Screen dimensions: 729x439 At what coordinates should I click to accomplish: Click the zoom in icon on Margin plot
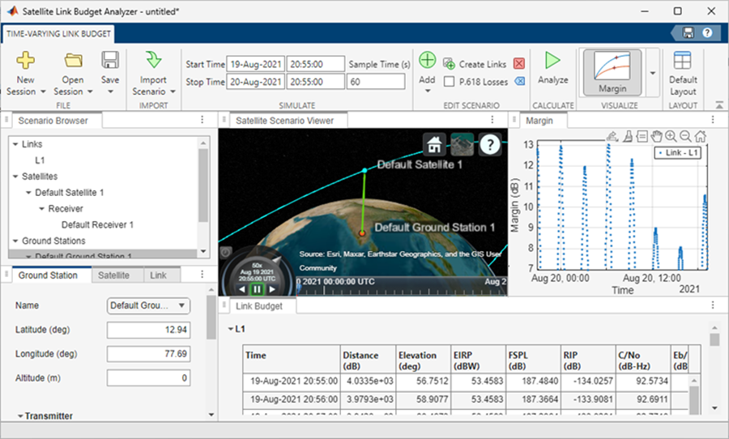(671, 136)
